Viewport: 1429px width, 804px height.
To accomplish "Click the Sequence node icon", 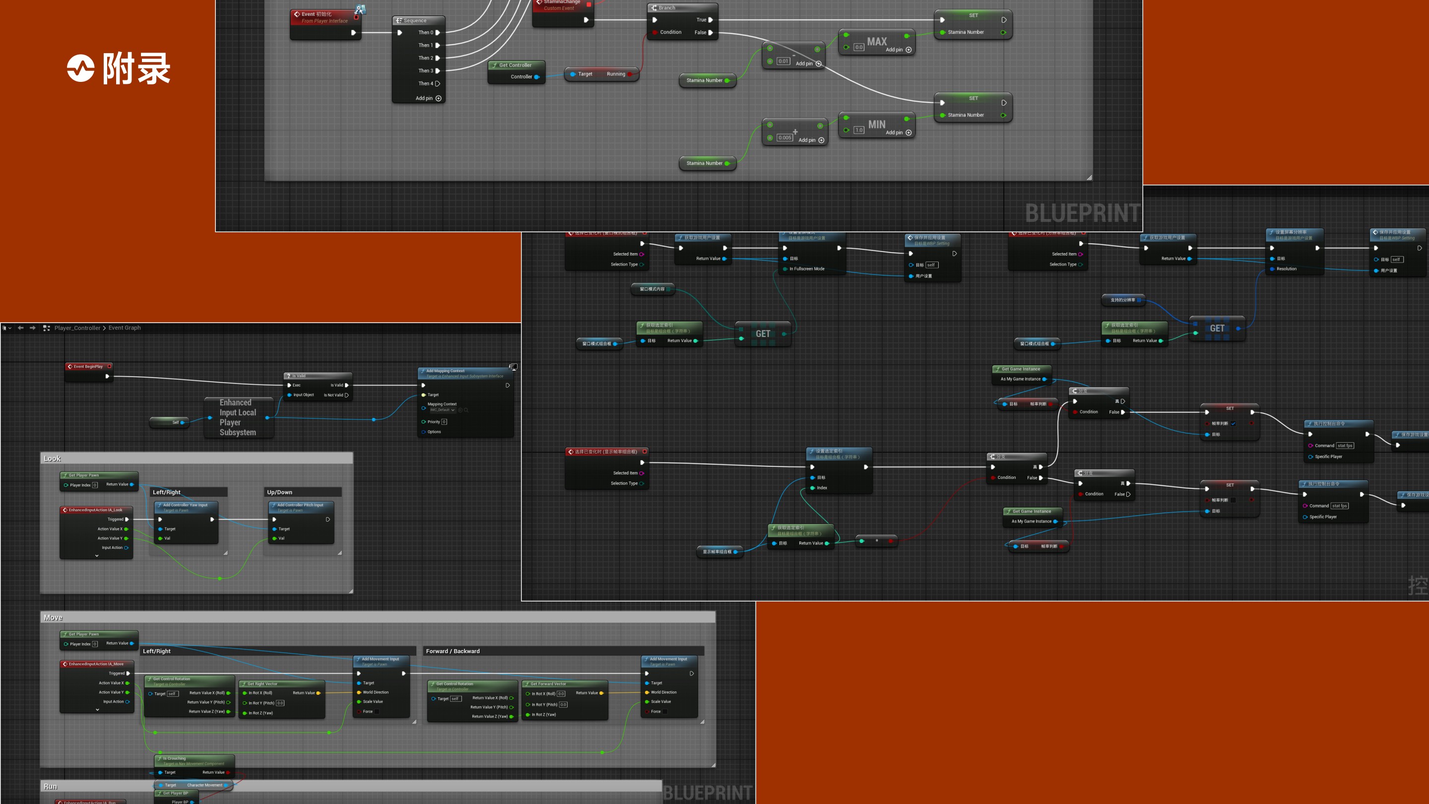I will [x=399, y=20].
